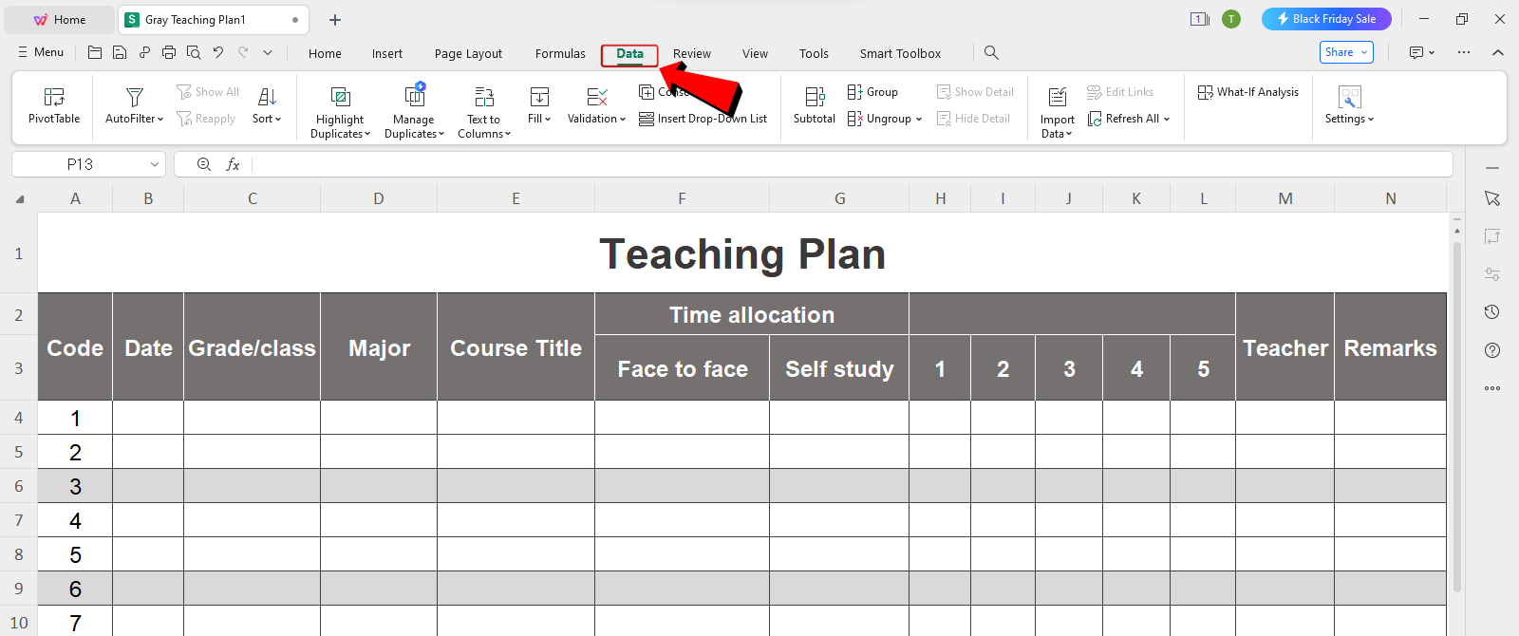Image resolution: width=1519 pixels, height=636 pixels.
Task: Collapse the ribbon with the up chevron
Action: (x=1498, y=52)
